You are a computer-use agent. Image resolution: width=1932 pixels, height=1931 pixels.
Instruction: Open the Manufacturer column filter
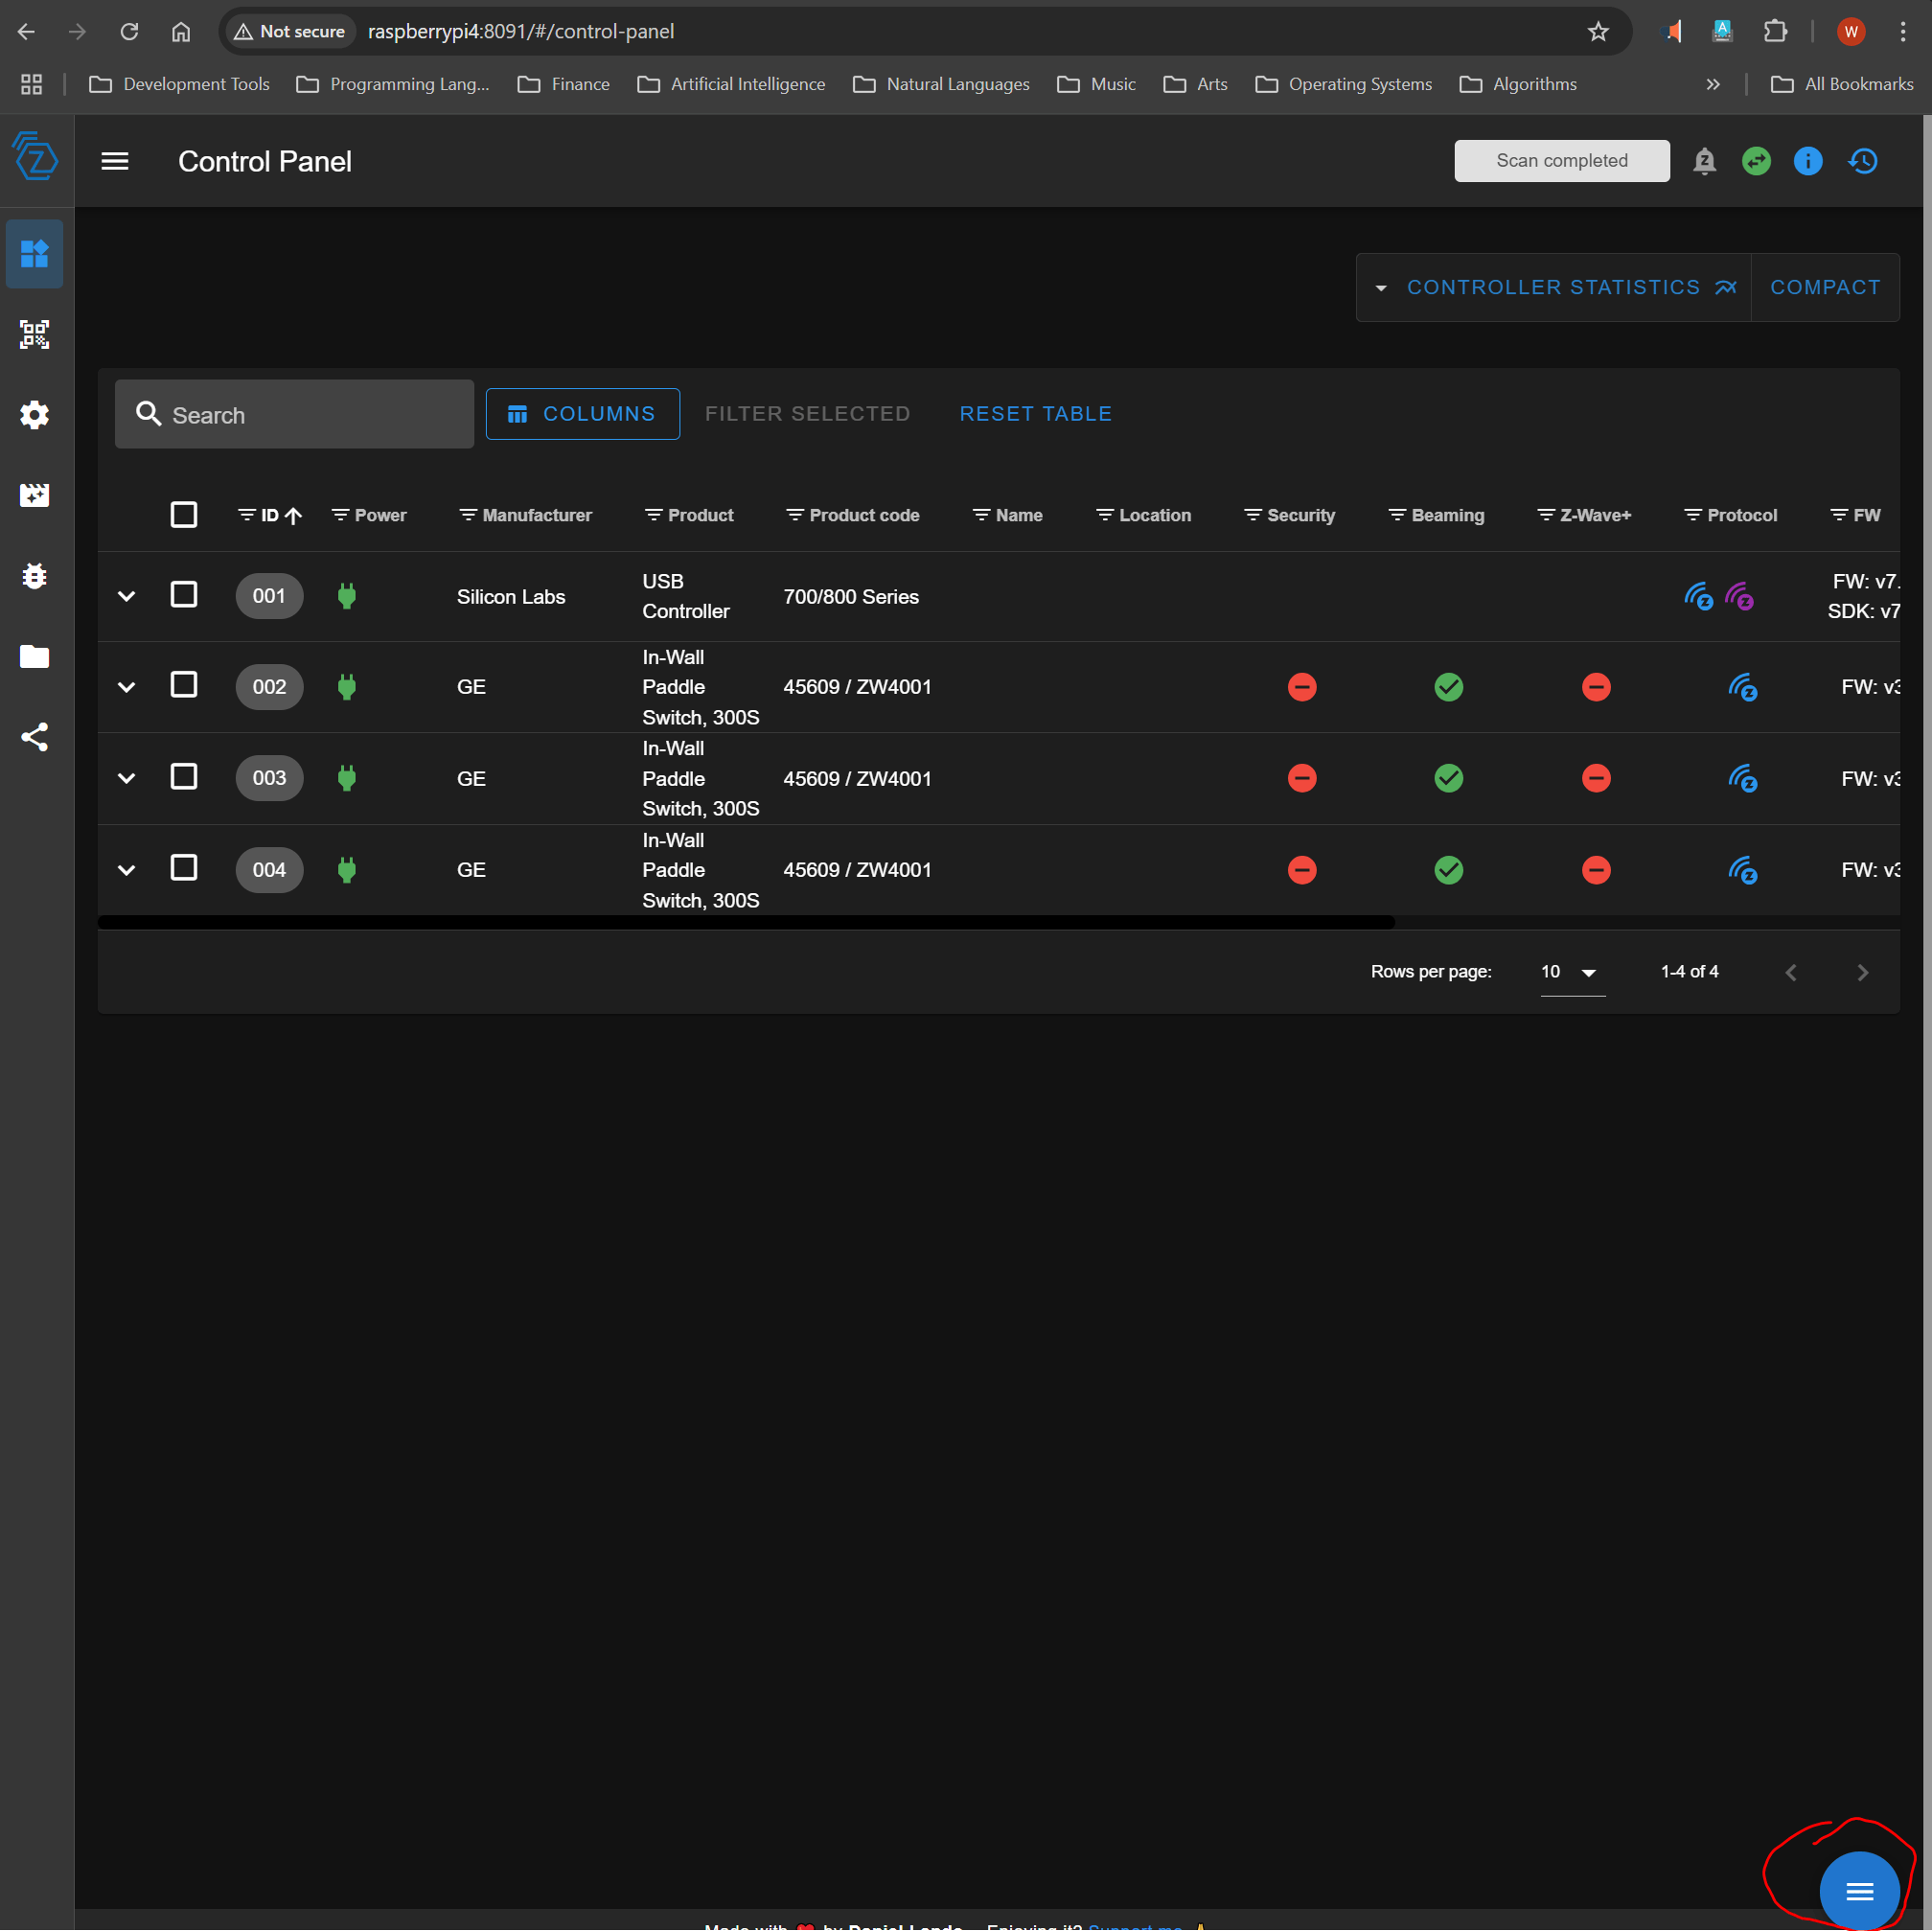pos(467,515)
